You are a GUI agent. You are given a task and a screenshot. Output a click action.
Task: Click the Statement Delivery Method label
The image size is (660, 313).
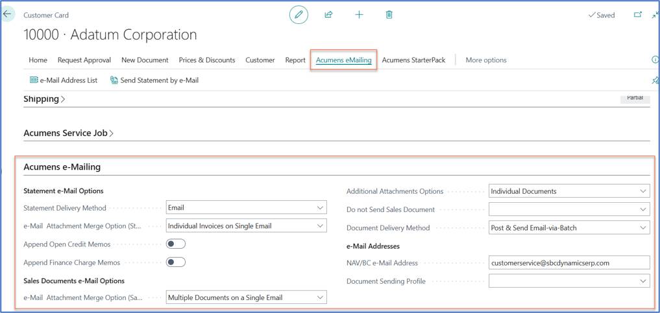pos(65,208)
